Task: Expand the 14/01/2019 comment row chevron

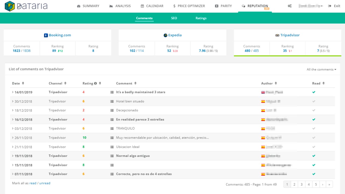Action: pos(13,92)
